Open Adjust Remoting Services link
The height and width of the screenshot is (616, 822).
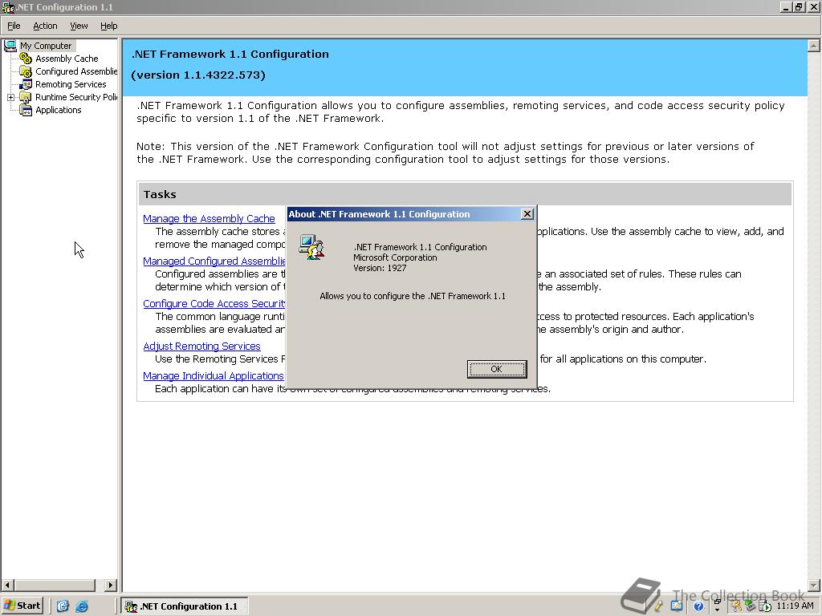pyautogui.click(x=201, y=346)
